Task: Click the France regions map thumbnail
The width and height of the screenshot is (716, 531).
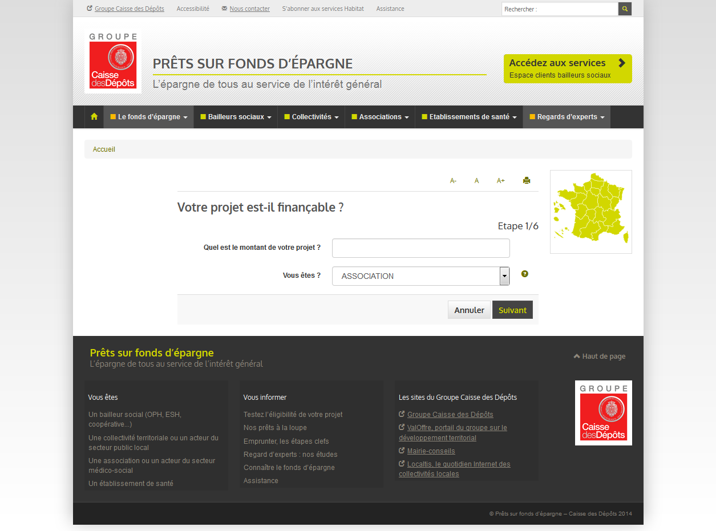Action: tap(590, 212)
